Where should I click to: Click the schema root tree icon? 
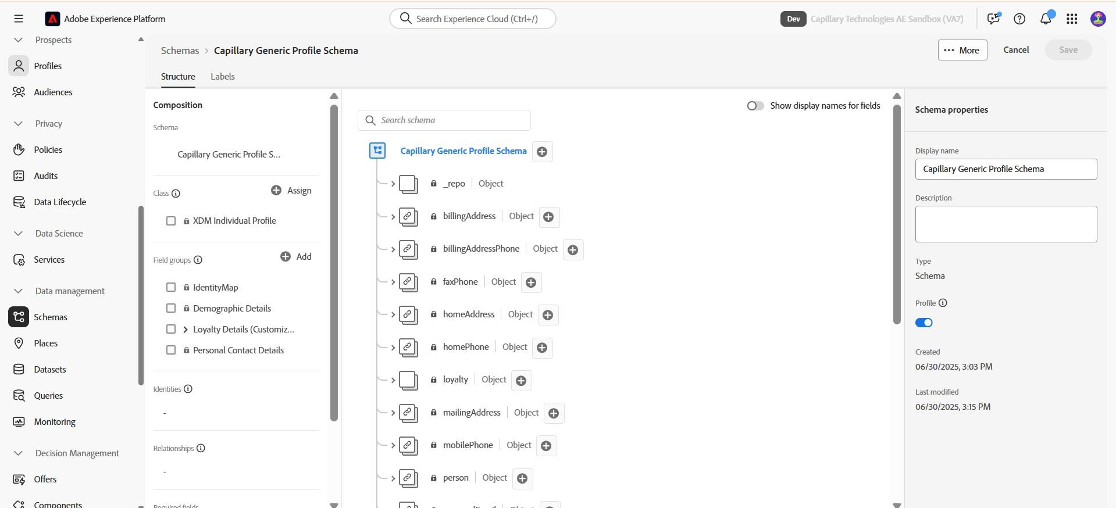coord(377,151)
